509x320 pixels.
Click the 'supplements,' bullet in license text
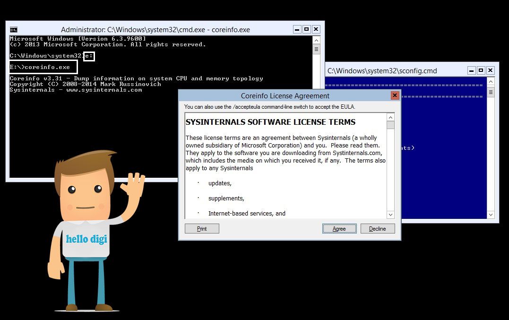[x=226, y=199]
